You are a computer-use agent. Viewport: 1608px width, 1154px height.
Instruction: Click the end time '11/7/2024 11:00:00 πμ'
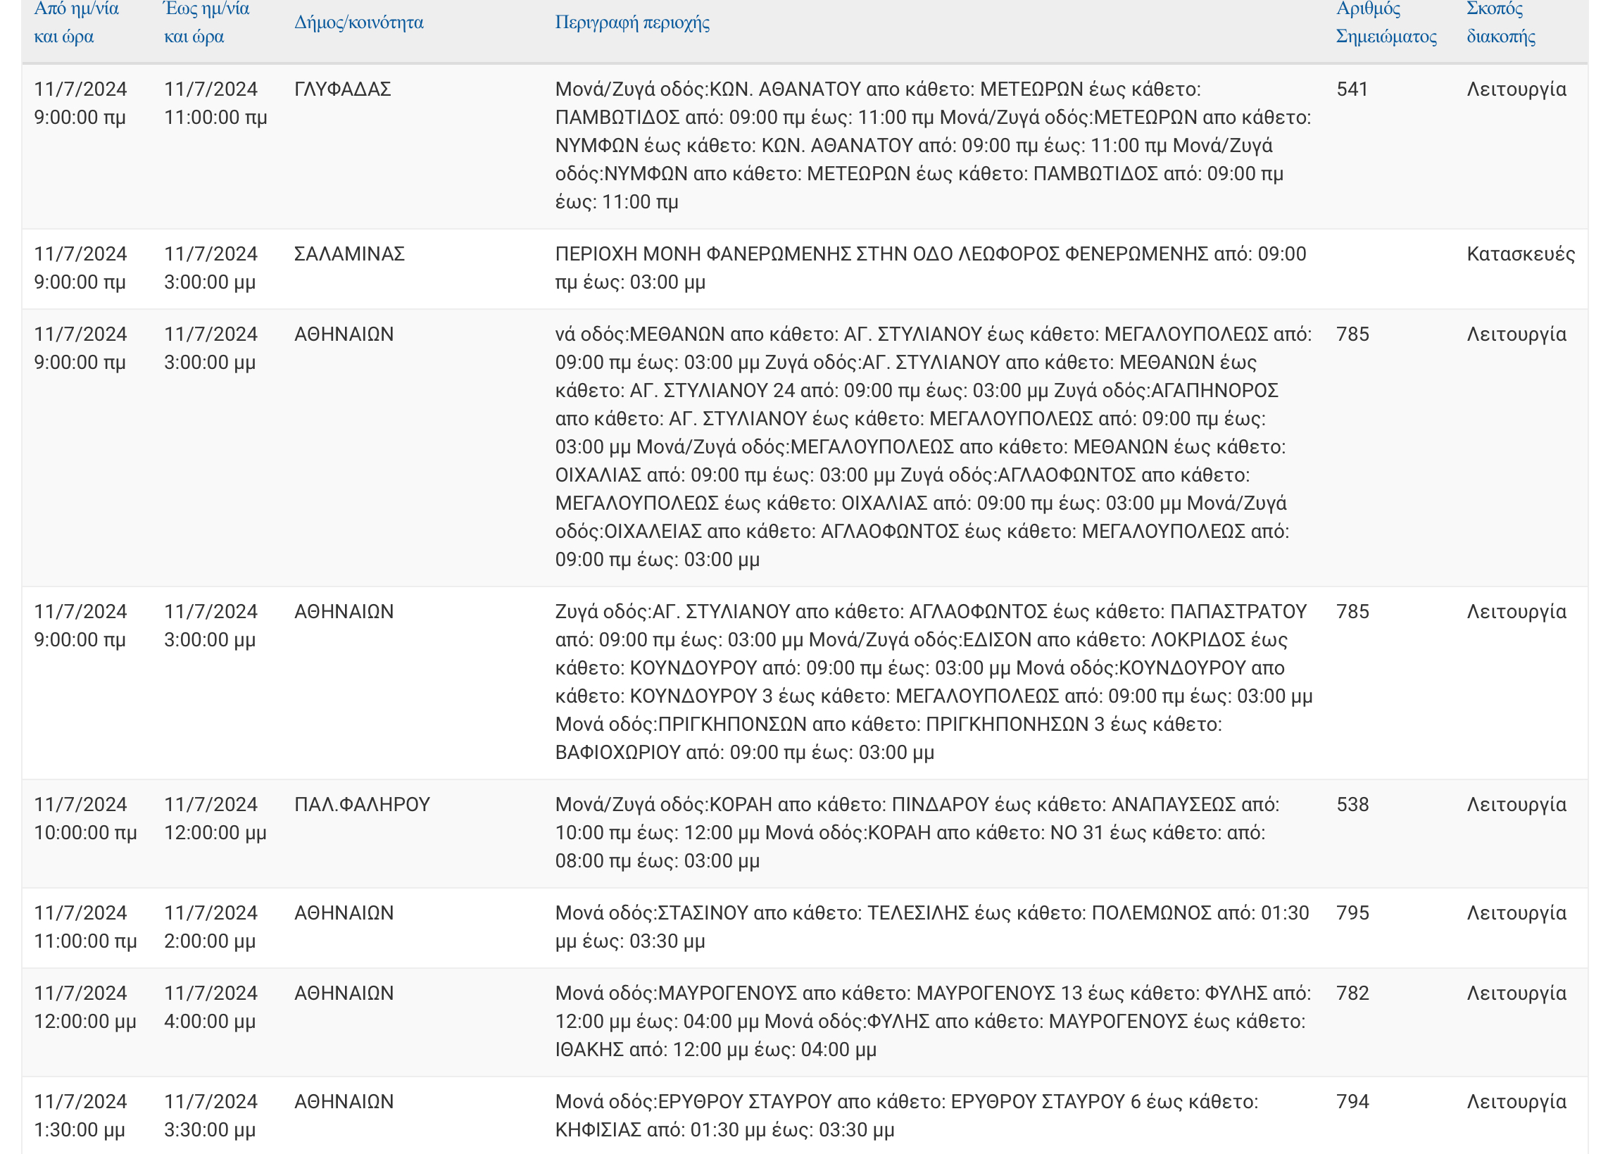(215, 104)
